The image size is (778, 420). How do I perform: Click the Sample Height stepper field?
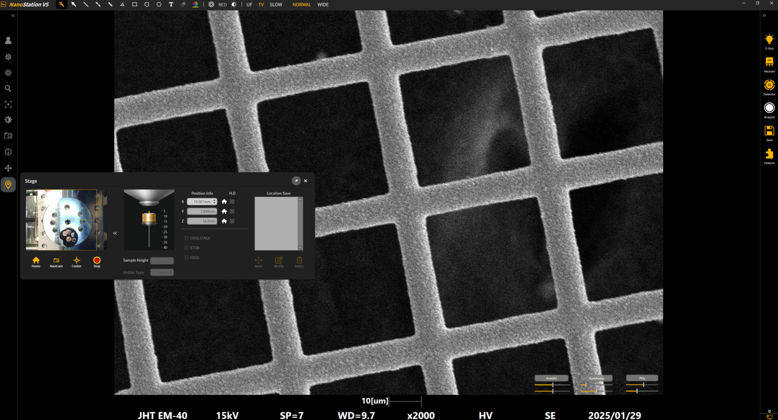(x=162, y=261)
